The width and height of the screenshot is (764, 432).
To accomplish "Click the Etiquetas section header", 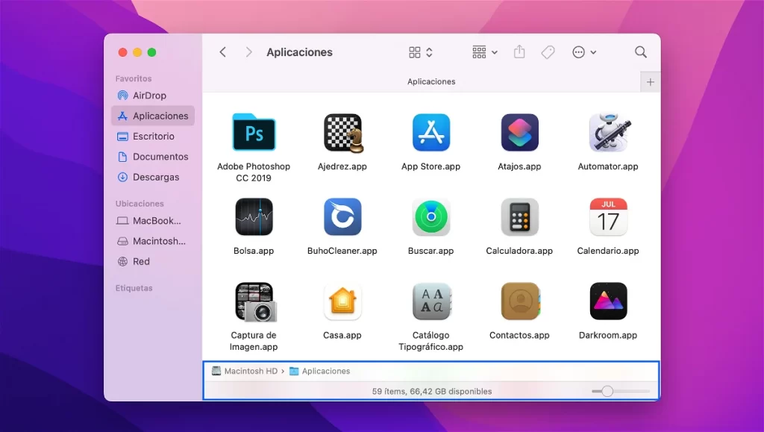I will [134, 288].
